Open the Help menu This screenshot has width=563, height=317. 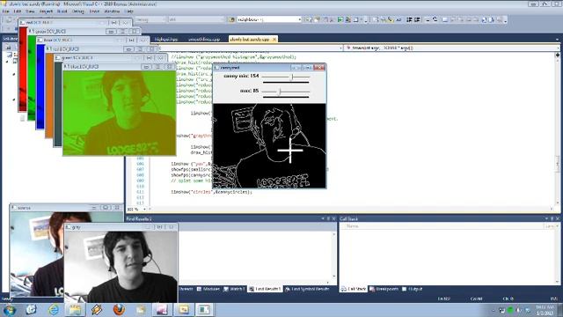[x=129, y=11]
